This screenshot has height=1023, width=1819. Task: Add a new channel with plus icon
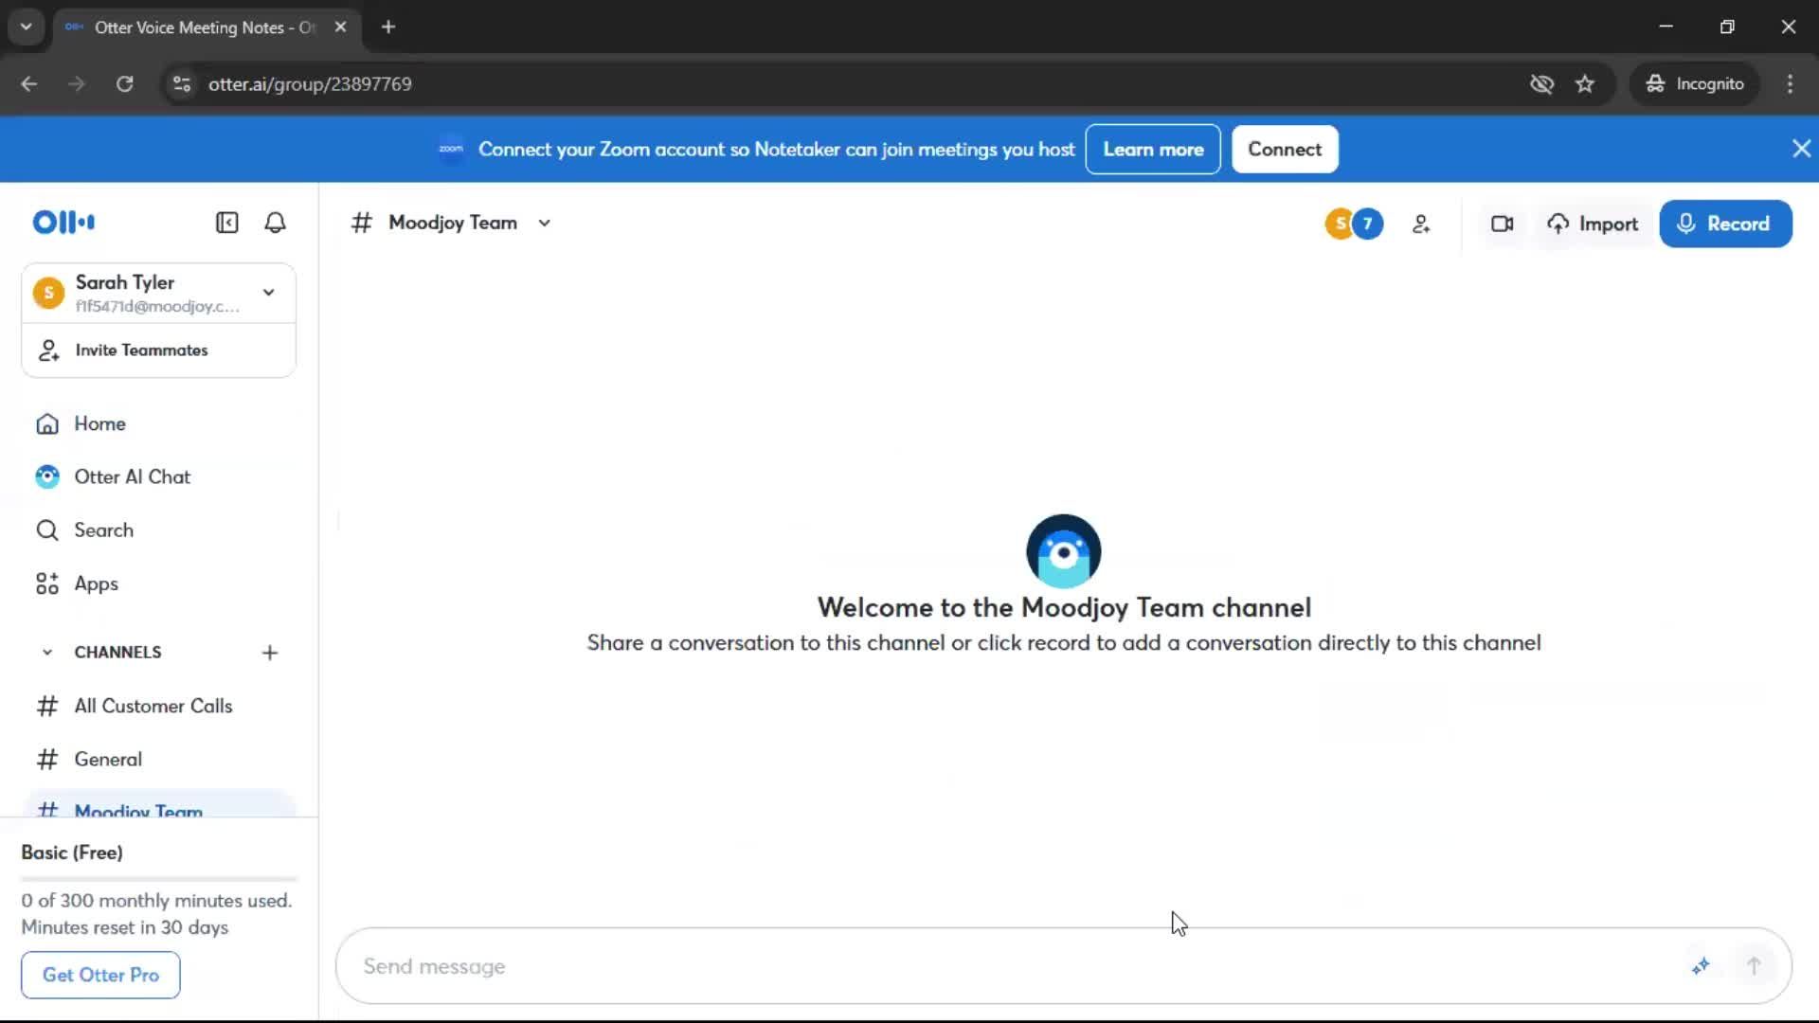270,653
